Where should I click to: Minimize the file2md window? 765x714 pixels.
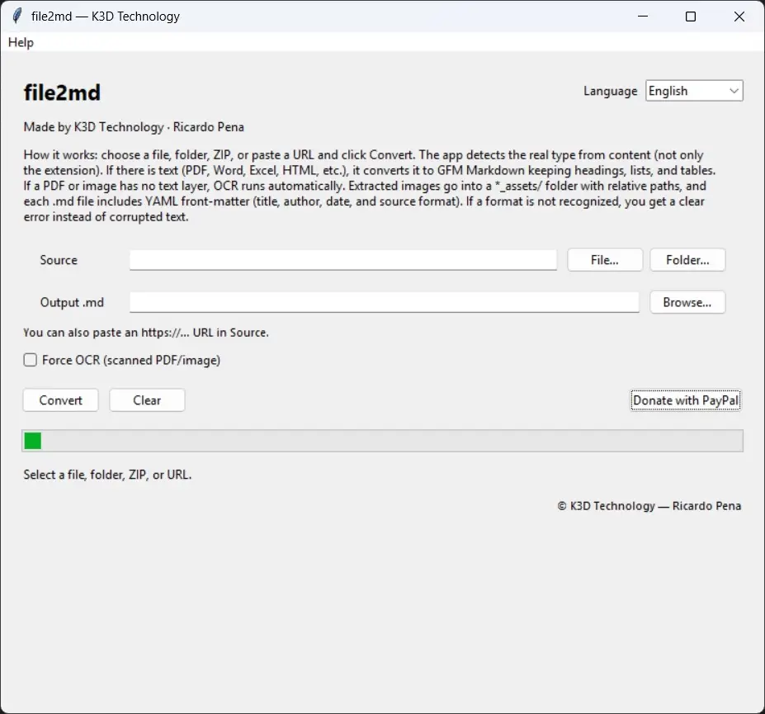(x=643, y=17)
